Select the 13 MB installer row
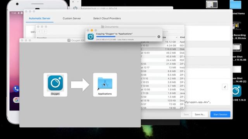The image size is (248, 139). (163, 68)
